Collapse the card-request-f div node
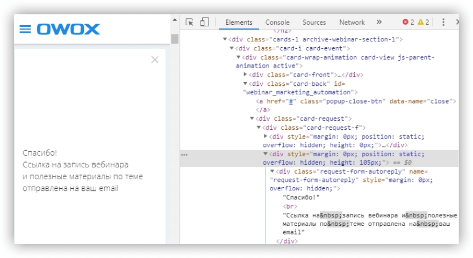473x258 pixels. pos(259,128)
